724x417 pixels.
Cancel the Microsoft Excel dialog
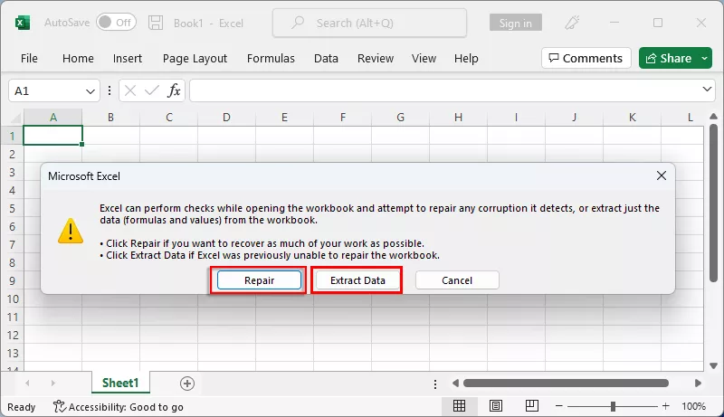click(x=457, y=280)
